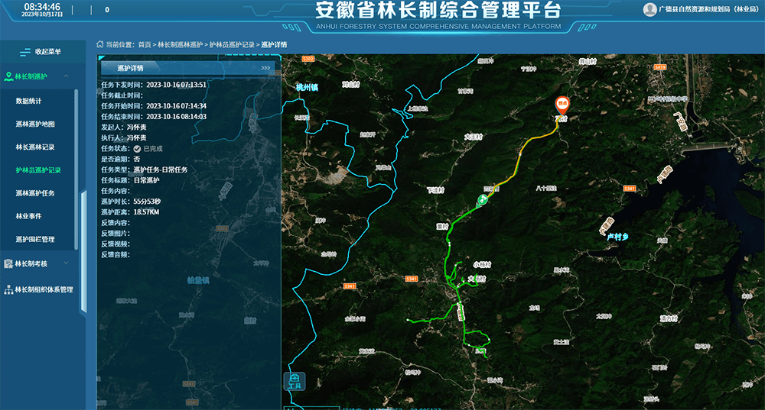Click the home icon in breadcrumb
The height and width of the screenshot is (410, 765).
point(100,44)
